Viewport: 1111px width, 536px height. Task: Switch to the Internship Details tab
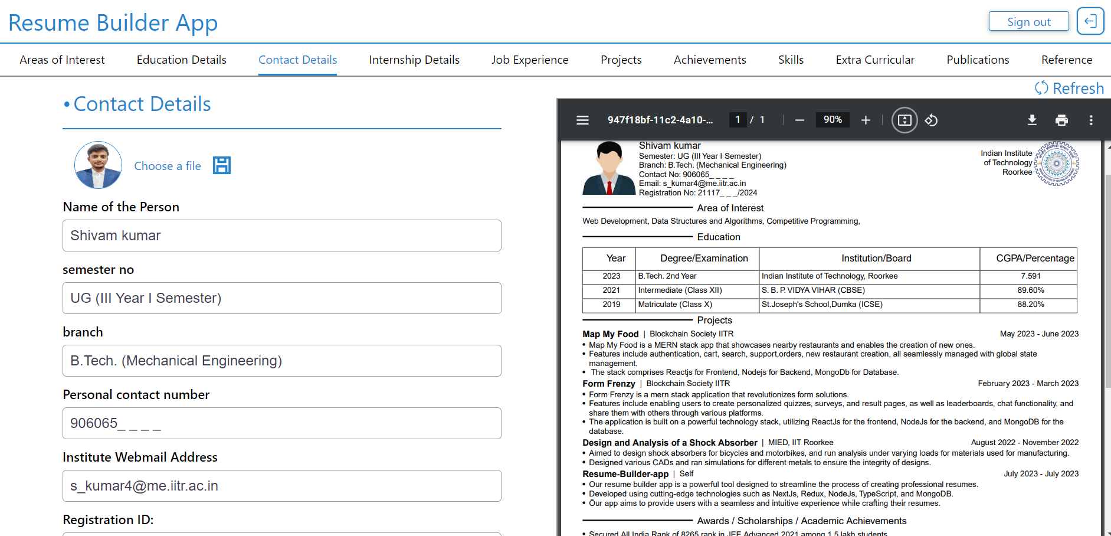(414, 60)
